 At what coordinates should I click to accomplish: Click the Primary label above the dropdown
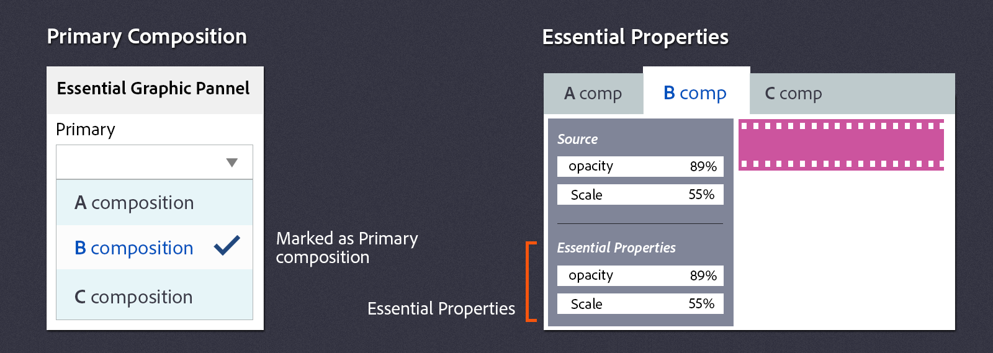[86, 130]
